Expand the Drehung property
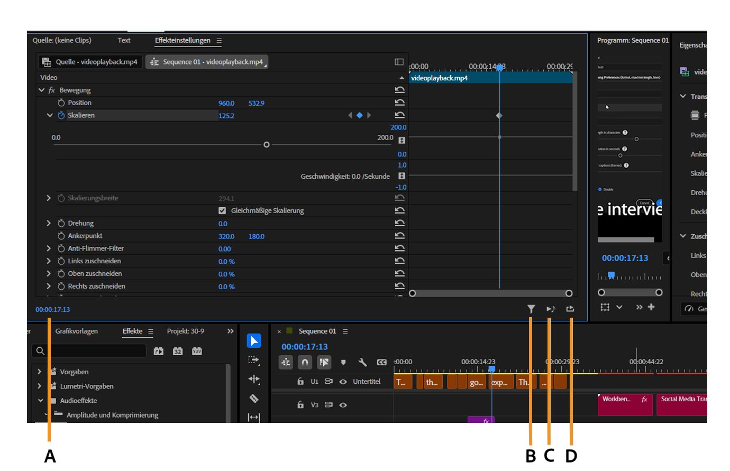 click(49, 223)
